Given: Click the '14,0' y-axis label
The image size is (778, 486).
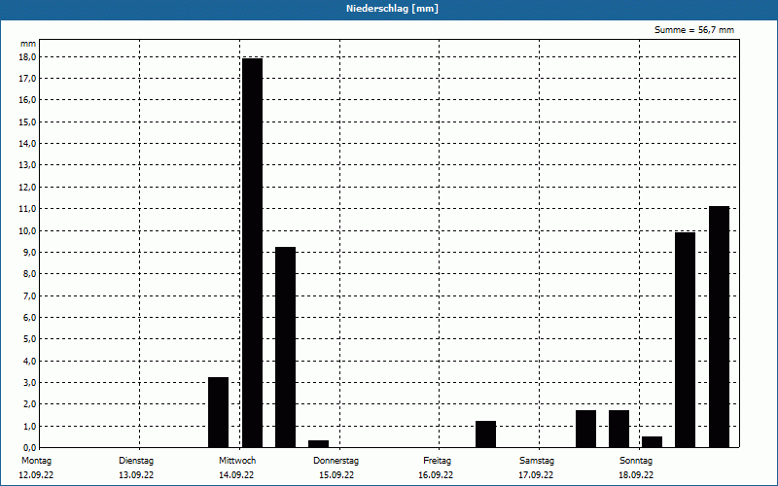Looking at the screenshot, I should click(x=28, y=144).
